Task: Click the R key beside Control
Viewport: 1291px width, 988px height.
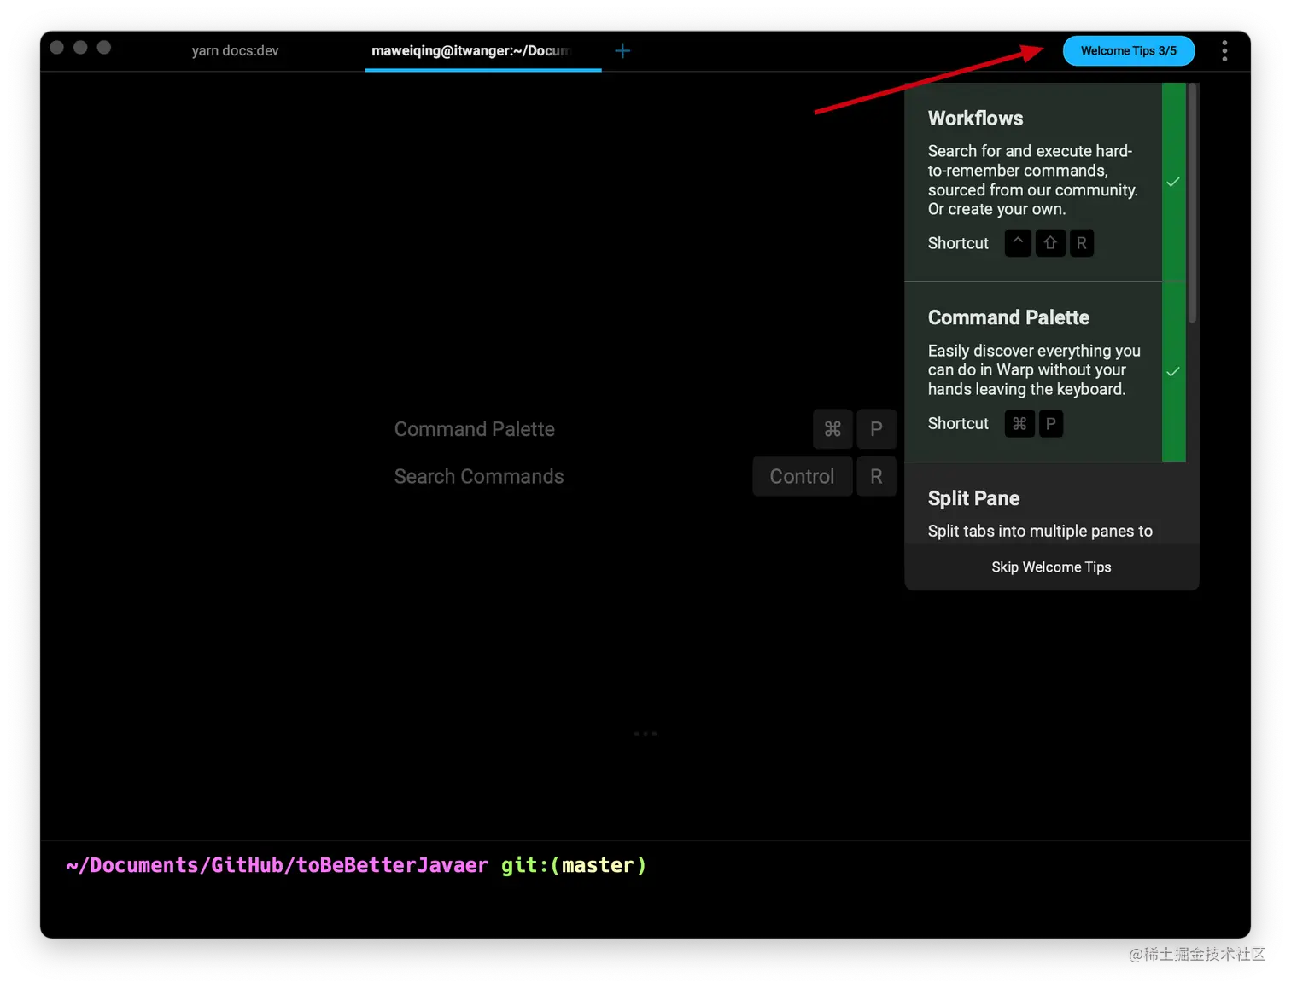Action: point(876,476)
